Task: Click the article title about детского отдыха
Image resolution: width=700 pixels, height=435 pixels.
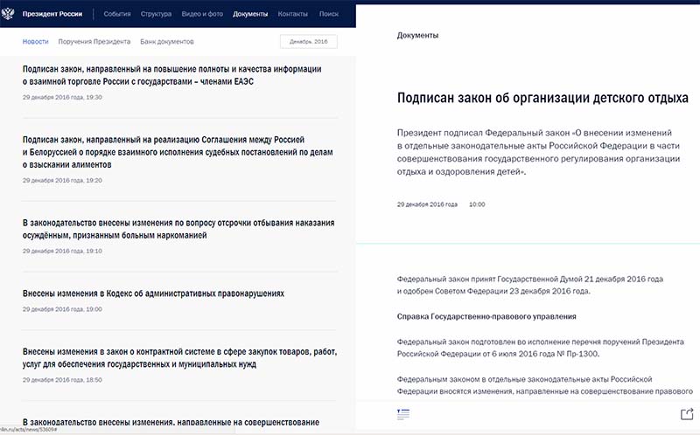Action: (542, 98)
